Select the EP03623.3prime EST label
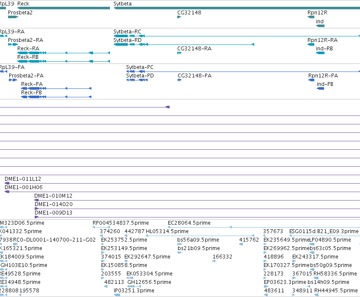Image resolution: width=360 pixels, height=297 pixels. point(285,282)
